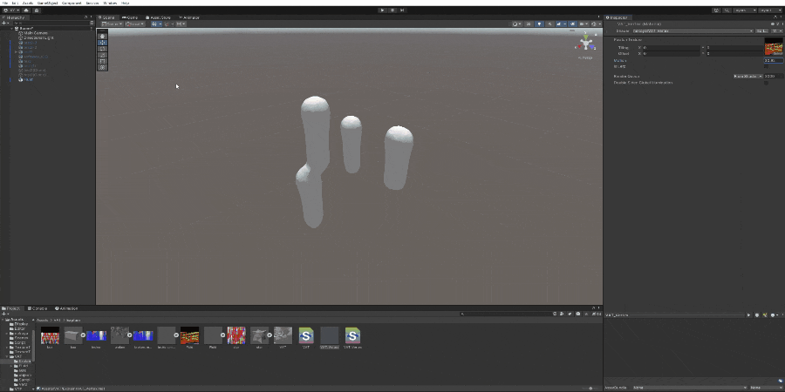Screen dimensions: 785x392
Task: Select the Hand (View) tool in Scene
Action: [102, 36]
